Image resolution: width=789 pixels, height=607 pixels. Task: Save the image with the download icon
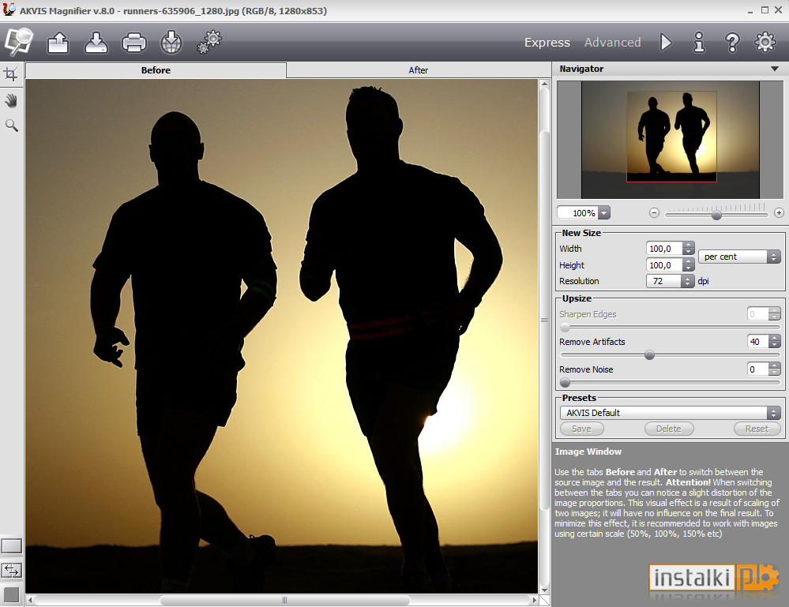point(96,43)
